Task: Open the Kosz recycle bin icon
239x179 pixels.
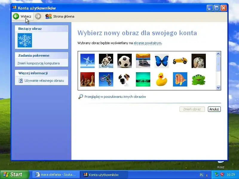Action: (220, 163)
